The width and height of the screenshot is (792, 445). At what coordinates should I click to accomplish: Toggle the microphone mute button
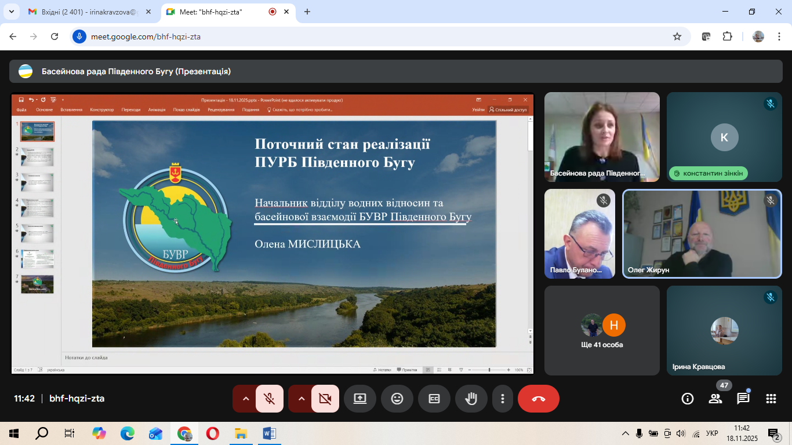pyautogui.click(x=270, y=399)
